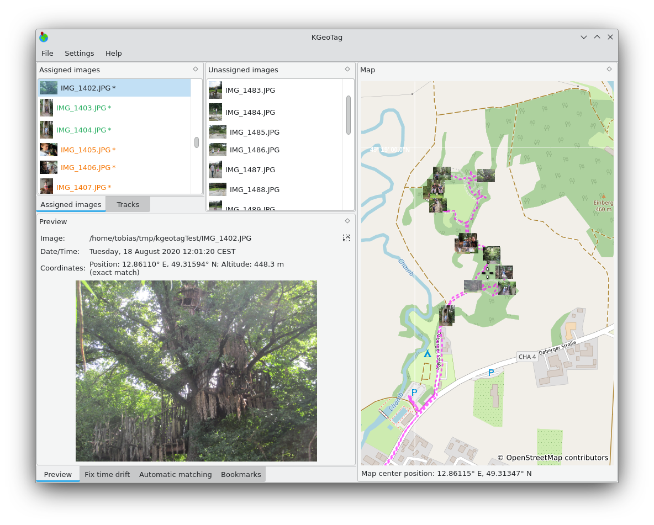Click the blue parking P icon near Daberger Straße
This screenshot has width=654, height=525.
coord(491,373)
